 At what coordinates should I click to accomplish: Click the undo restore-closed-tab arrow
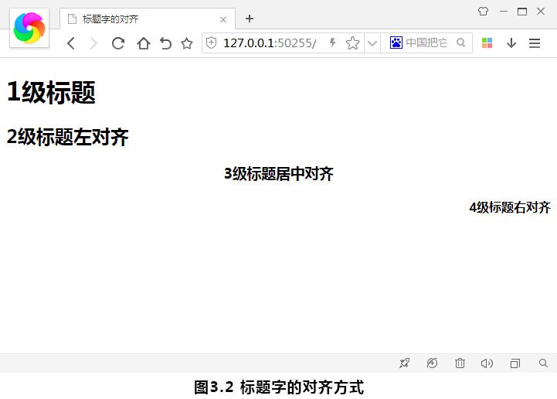165,43
